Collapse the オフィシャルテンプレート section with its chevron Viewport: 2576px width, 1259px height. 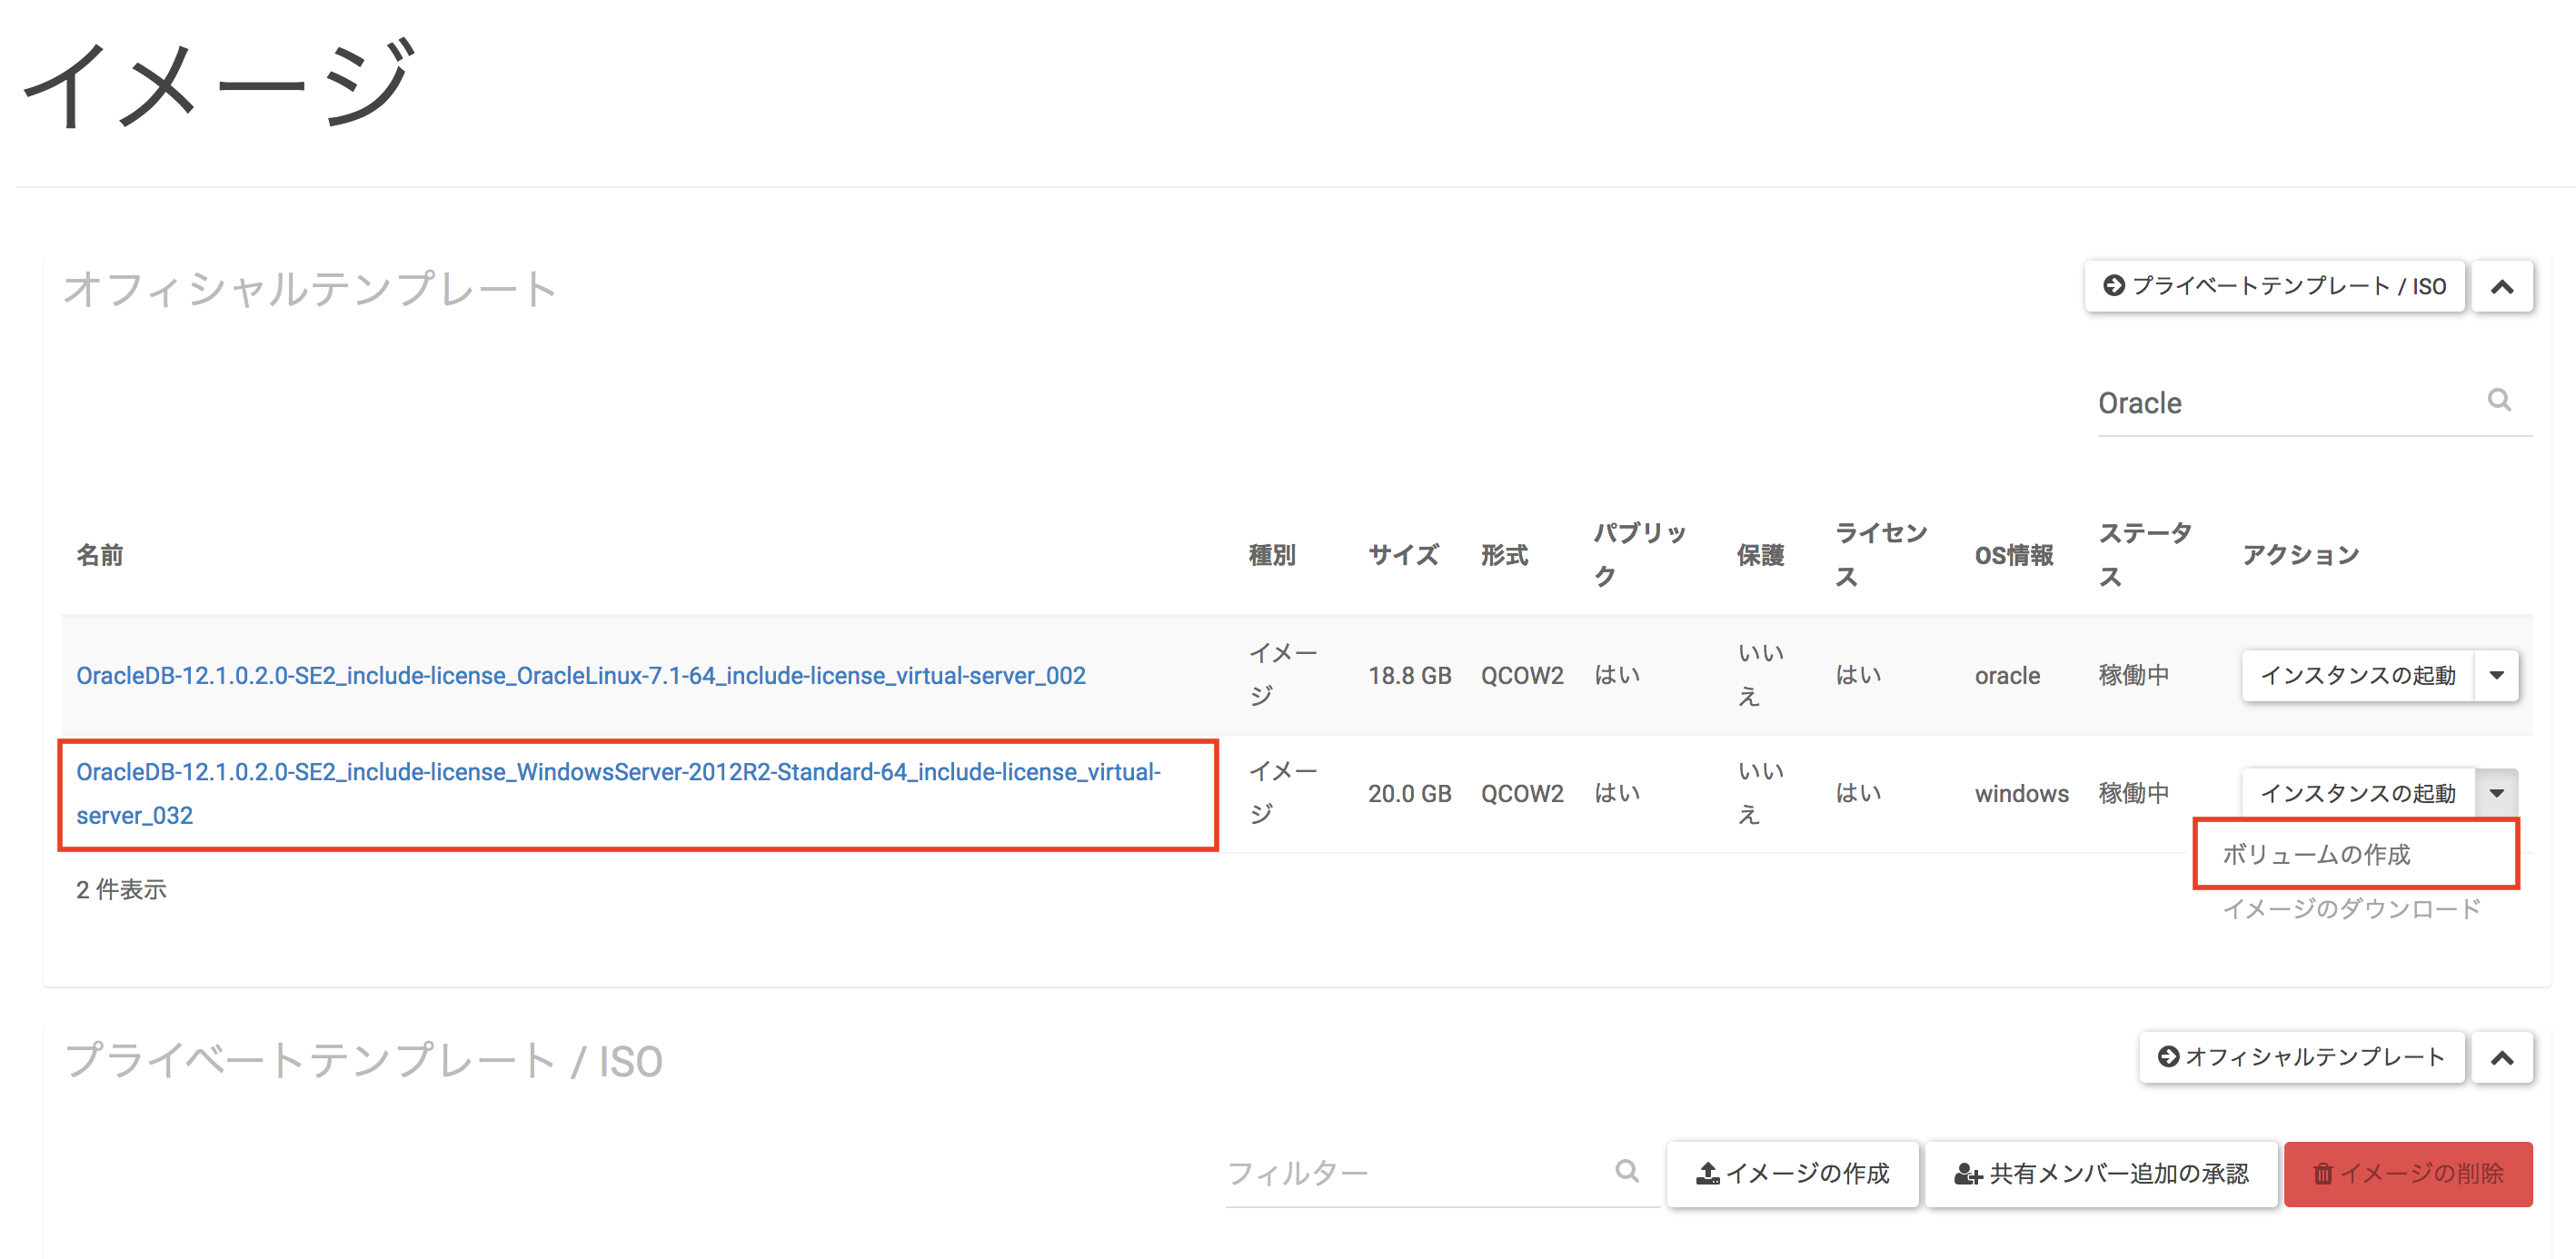[x=2502, y=287]
